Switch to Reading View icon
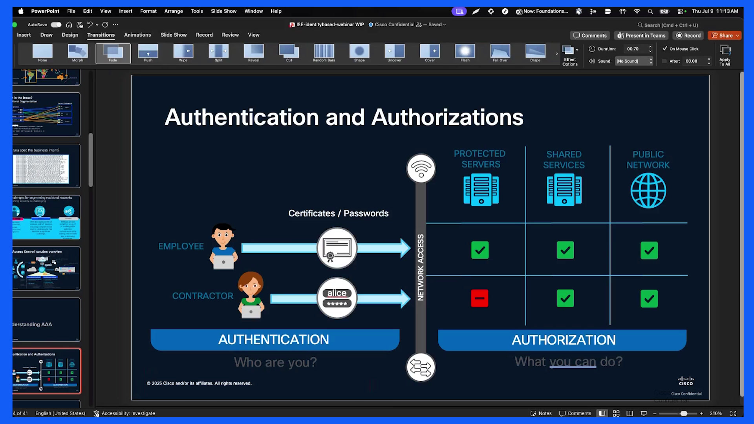The height and width of the screenshot is (424, 754). pyautogui.click(x=630, y=413)
